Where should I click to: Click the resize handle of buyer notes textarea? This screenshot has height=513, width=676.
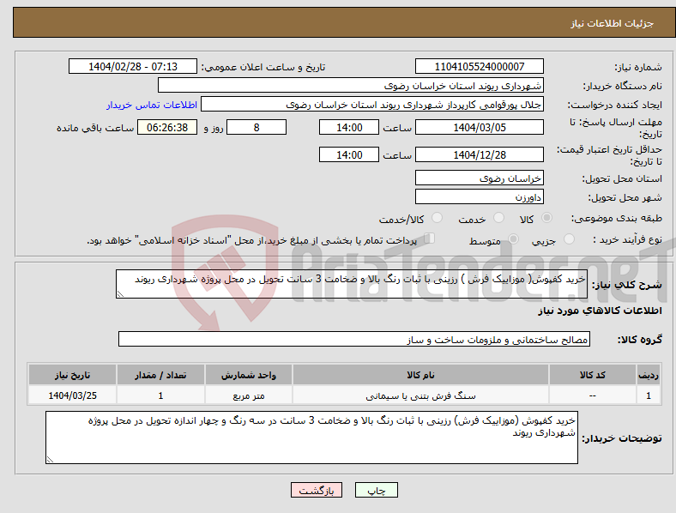pos(50,460)
